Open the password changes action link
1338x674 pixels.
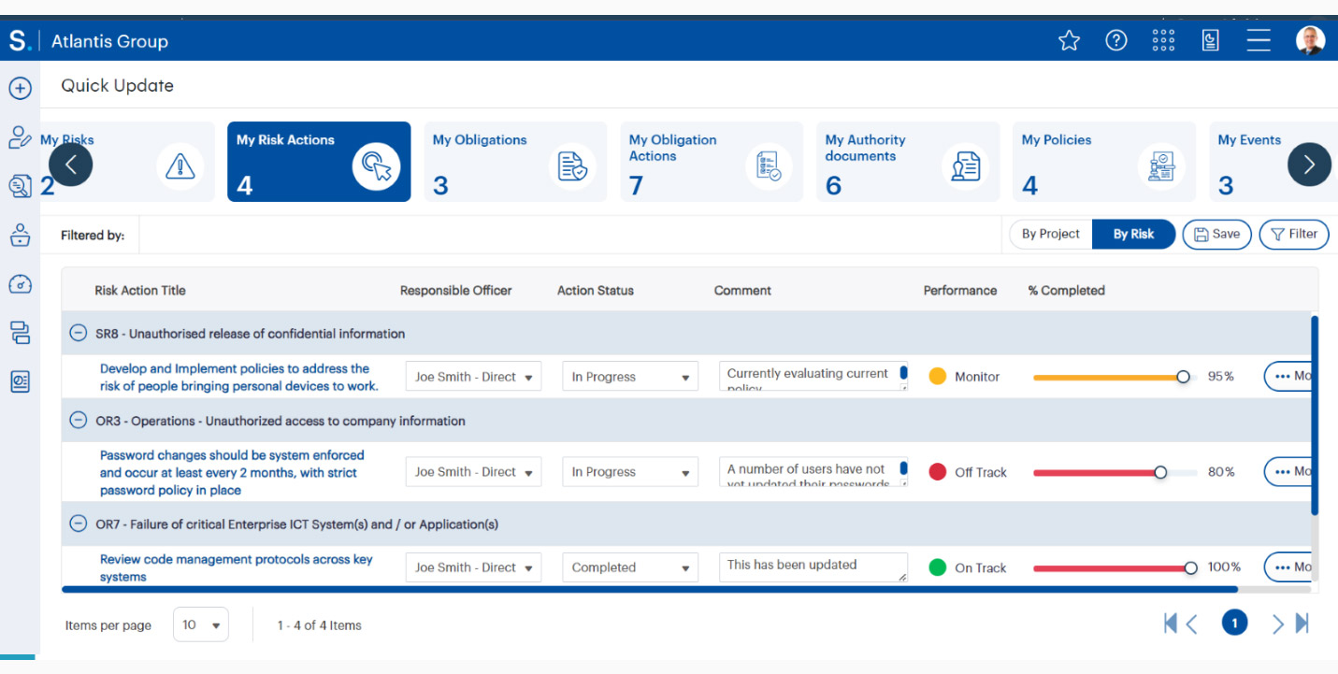tap(232, 472)
